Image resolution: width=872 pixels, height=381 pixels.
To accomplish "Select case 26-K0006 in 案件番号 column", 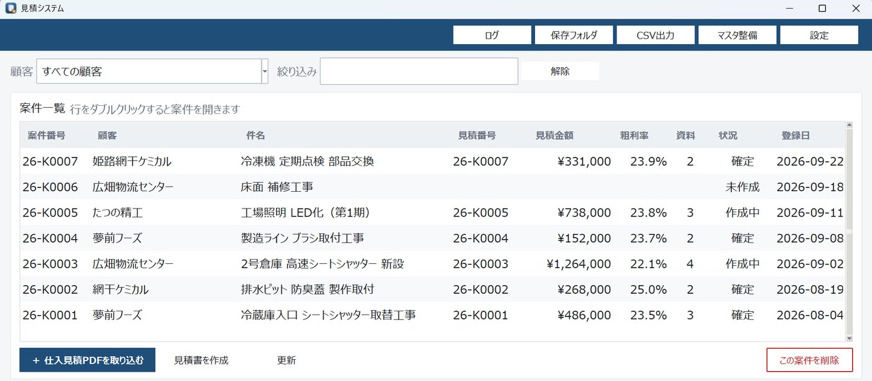I will tap(50, 187).
